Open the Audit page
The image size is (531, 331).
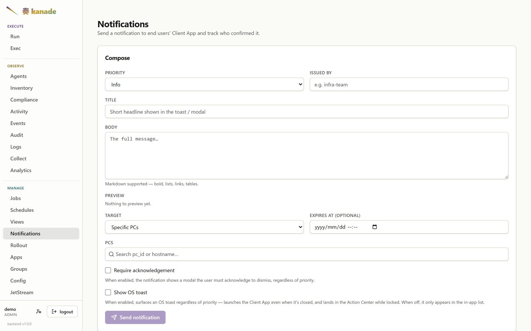[41, 135]
